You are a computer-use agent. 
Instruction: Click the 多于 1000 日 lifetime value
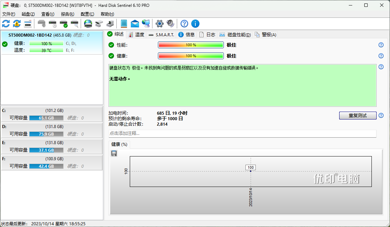170,118
